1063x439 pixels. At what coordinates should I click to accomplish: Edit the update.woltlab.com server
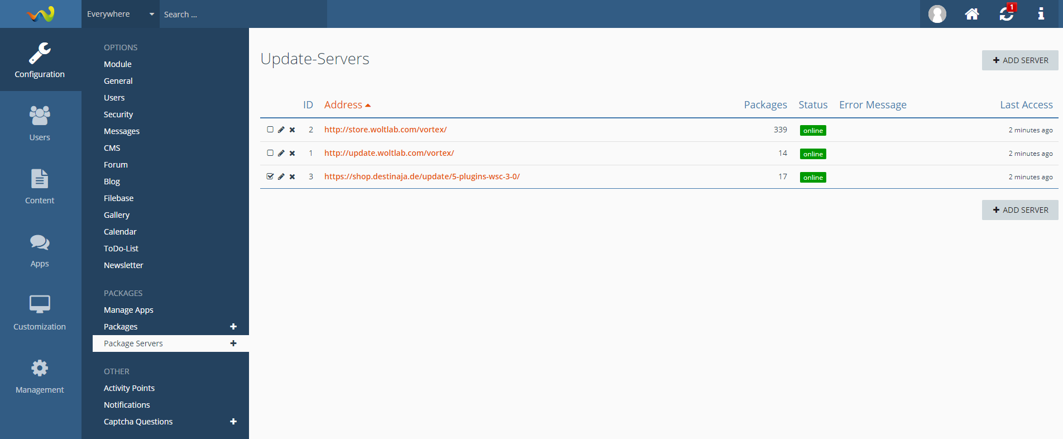[281, 153]
